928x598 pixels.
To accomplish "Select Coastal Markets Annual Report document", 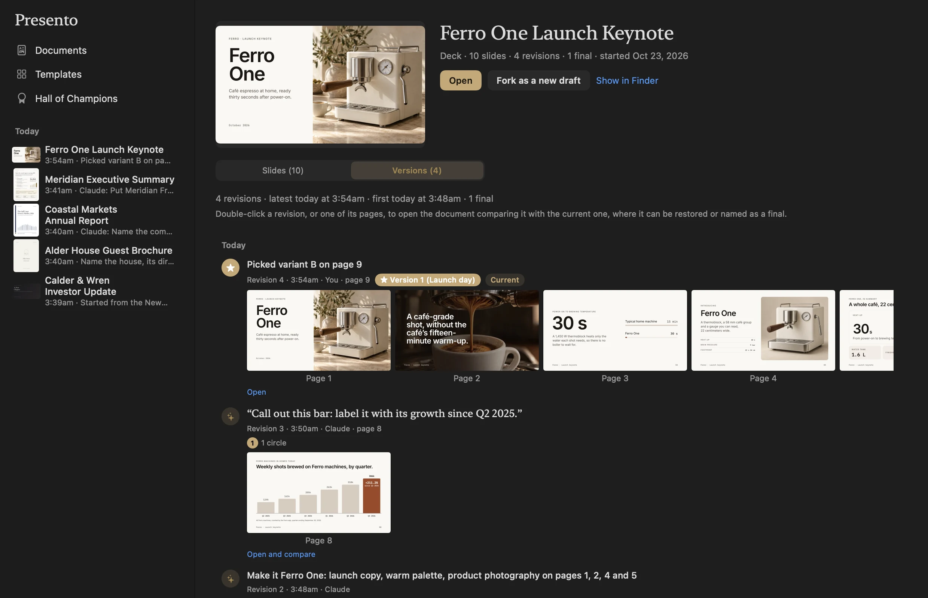I will 97,220.
